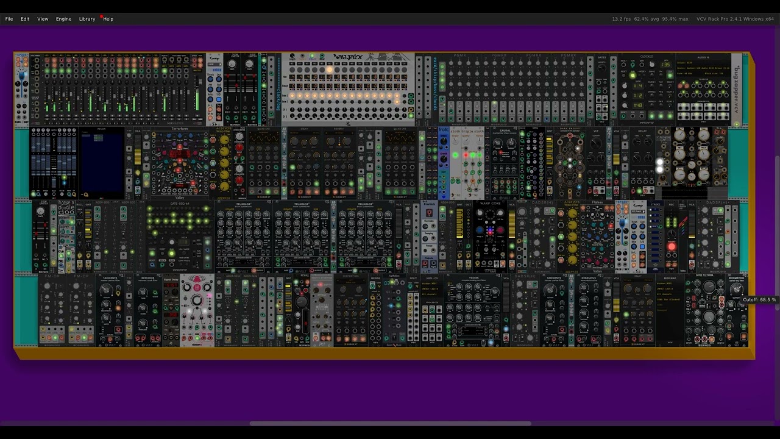780x439 pixels.
Task: Click the VESSEK module title
Action: [473, 277]
